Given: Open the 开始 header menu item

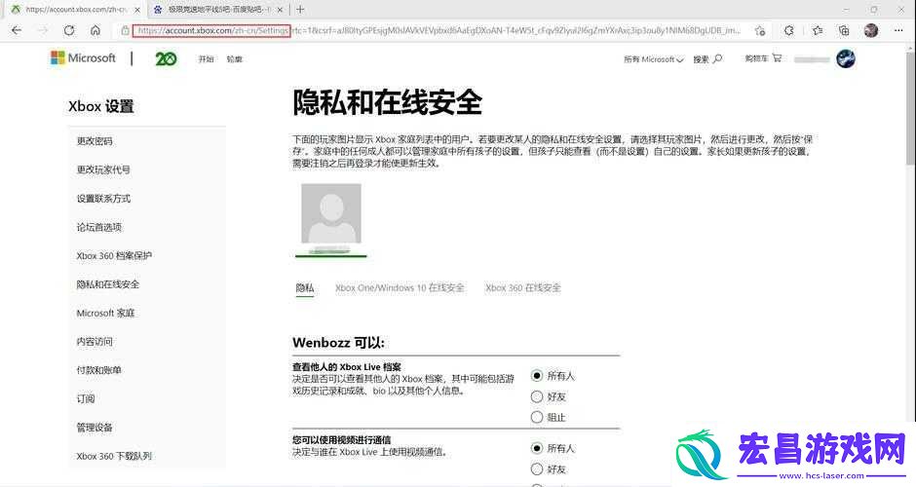Looking at the screenshot, I should point(206,59).
